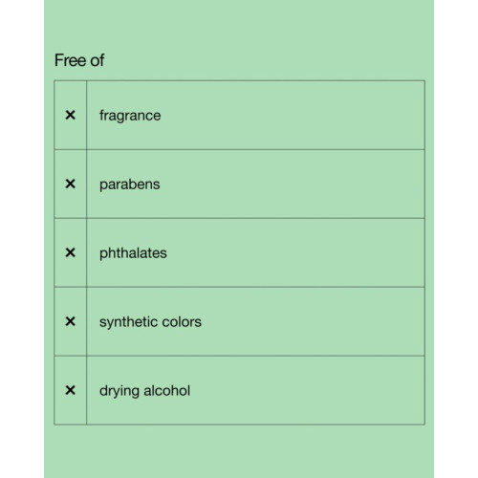Select the 'drying alcohol' text label
This screenshot has width=478, height=478.
(144, 391)
